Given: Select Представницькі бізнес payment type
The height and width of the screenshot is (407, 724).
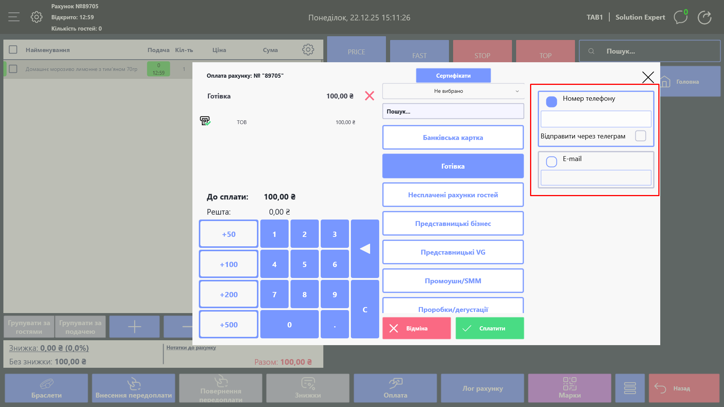Looking at the screenshot, I should tap(453, 224).
